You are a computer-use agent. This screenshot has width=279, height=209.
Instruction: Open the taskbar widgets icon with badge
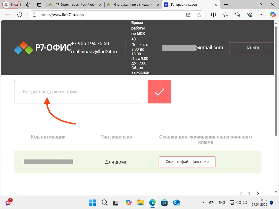(x=9, y=202)
